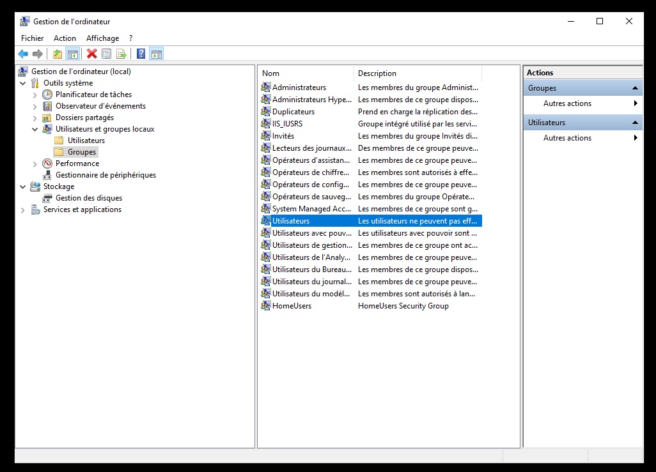Open Help with the question mark icon
The height and width of the screenshot is (472, 656).
(141, 54)
